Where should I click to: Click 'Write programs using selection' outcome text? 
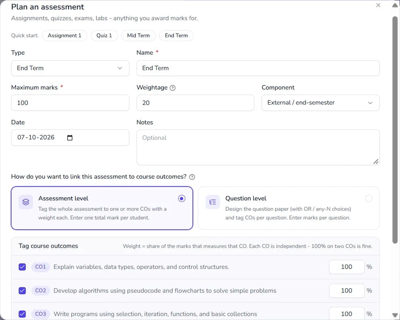(x=155, y=314)
